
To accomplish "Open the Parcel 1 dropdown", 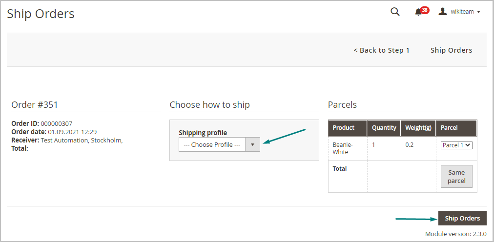I will click(456, 145).
